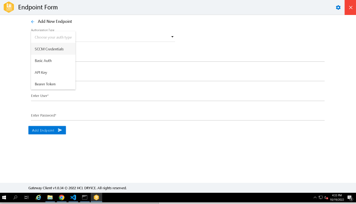Open Google Chrome from taskbar
The image size is (356, 204).
(x=62, y=197)
